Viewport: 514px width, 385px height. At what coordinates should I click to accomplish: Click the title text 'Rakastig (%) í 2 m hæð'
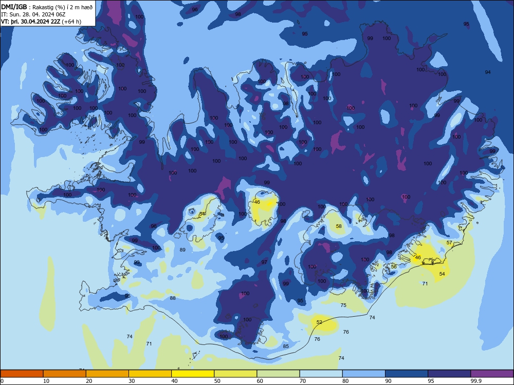point(62,7)
